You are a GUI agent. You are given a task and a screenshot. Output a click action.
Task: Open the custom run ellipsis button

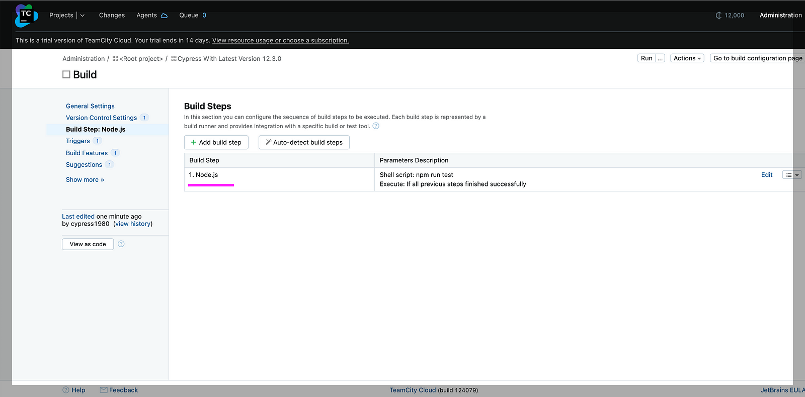point(660,58)
